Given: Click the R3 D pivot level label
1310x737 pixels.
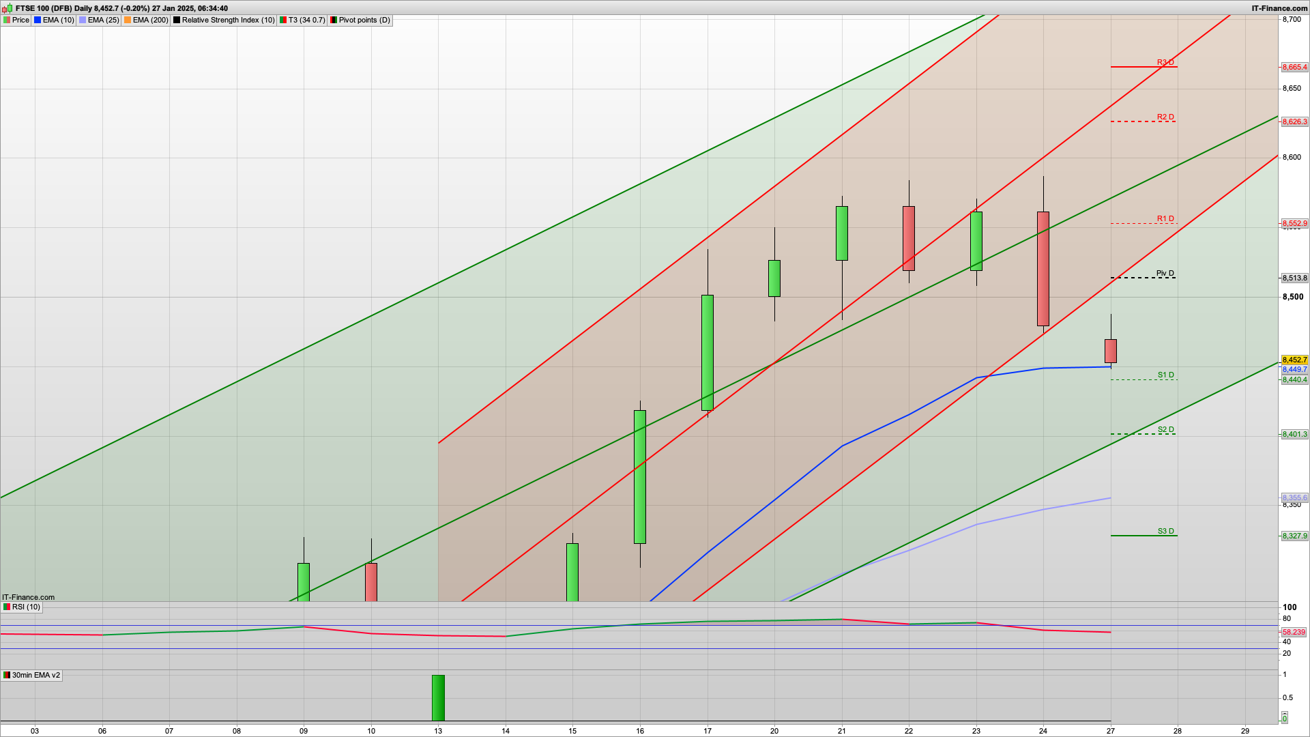Looking at the screenshot, I should (1165, 63).
